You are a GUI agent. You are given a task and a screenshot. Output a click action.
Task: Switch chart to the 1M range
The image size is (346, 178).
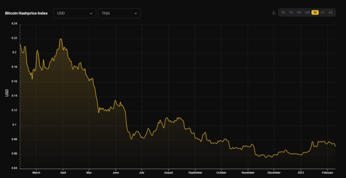click(x=299, y=13)
